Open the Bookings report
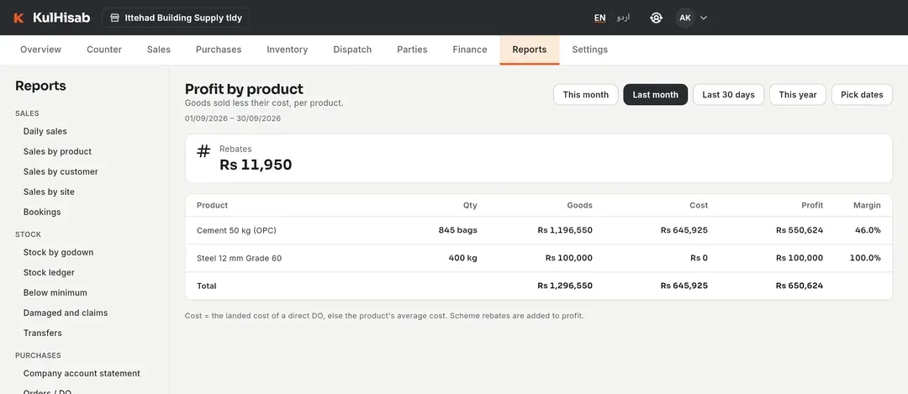The image size is (908, 394). point(42,213)
